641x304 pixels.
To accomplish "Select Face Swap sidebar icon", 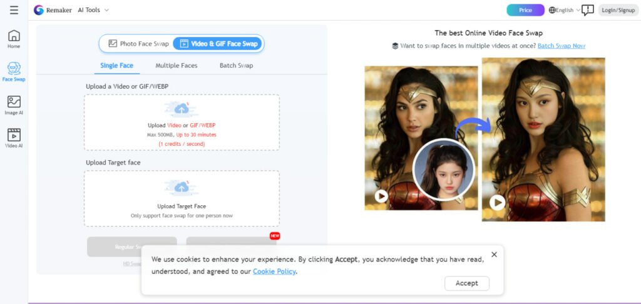I will click(x=14, y=71).
